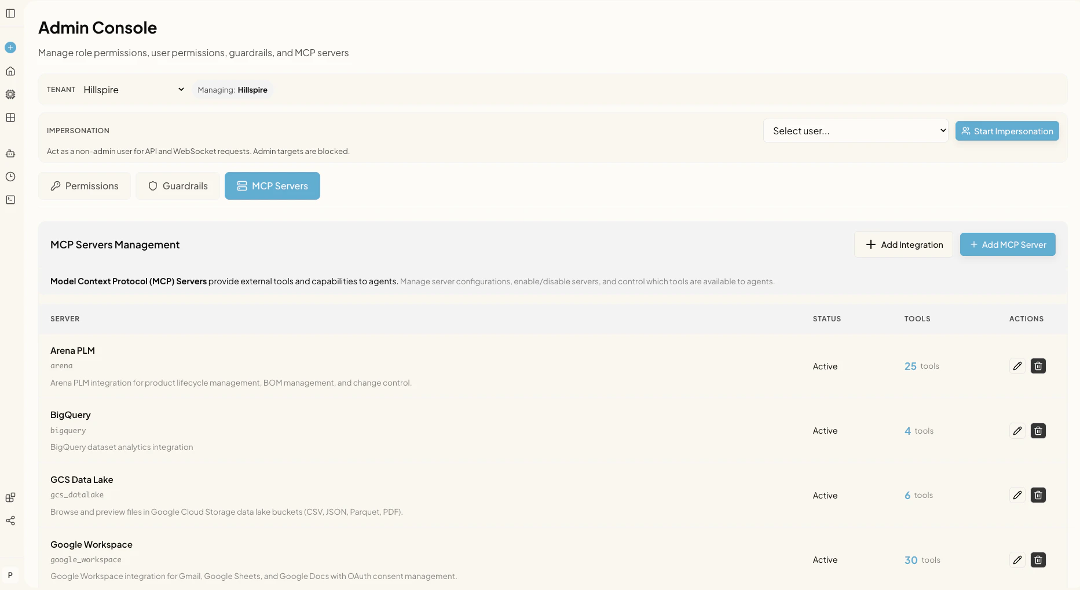Screen dimensions: 1080x590
Task: Open the Tenant Hillspire dropdown
Action: coord(134,90)
